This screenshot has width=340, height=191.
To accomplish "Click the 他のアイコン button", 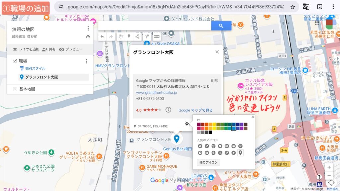I will click(208, 162).
